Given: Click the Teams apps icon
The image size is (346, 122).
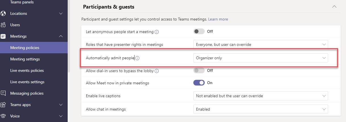Looking at the screenshot, I should 3,105.
